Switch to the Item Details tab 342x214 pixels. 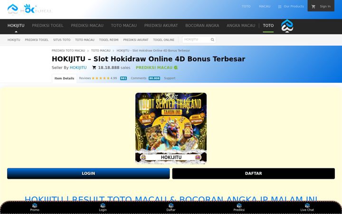pos(64,78)
